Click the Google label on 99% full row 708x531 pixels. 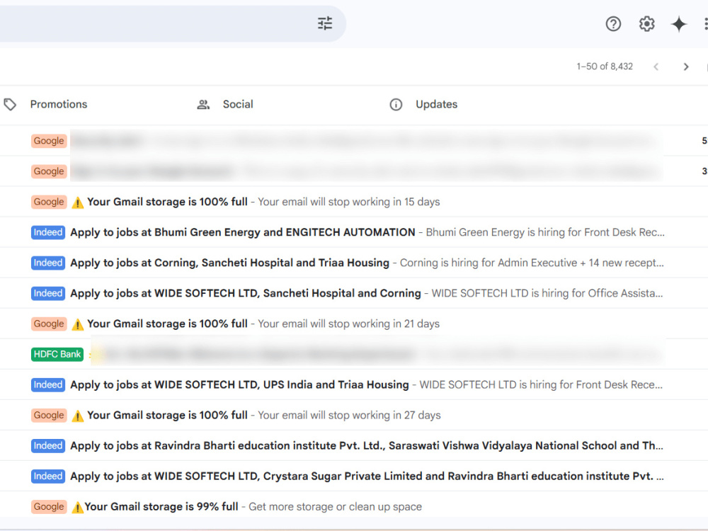(49, 506)
